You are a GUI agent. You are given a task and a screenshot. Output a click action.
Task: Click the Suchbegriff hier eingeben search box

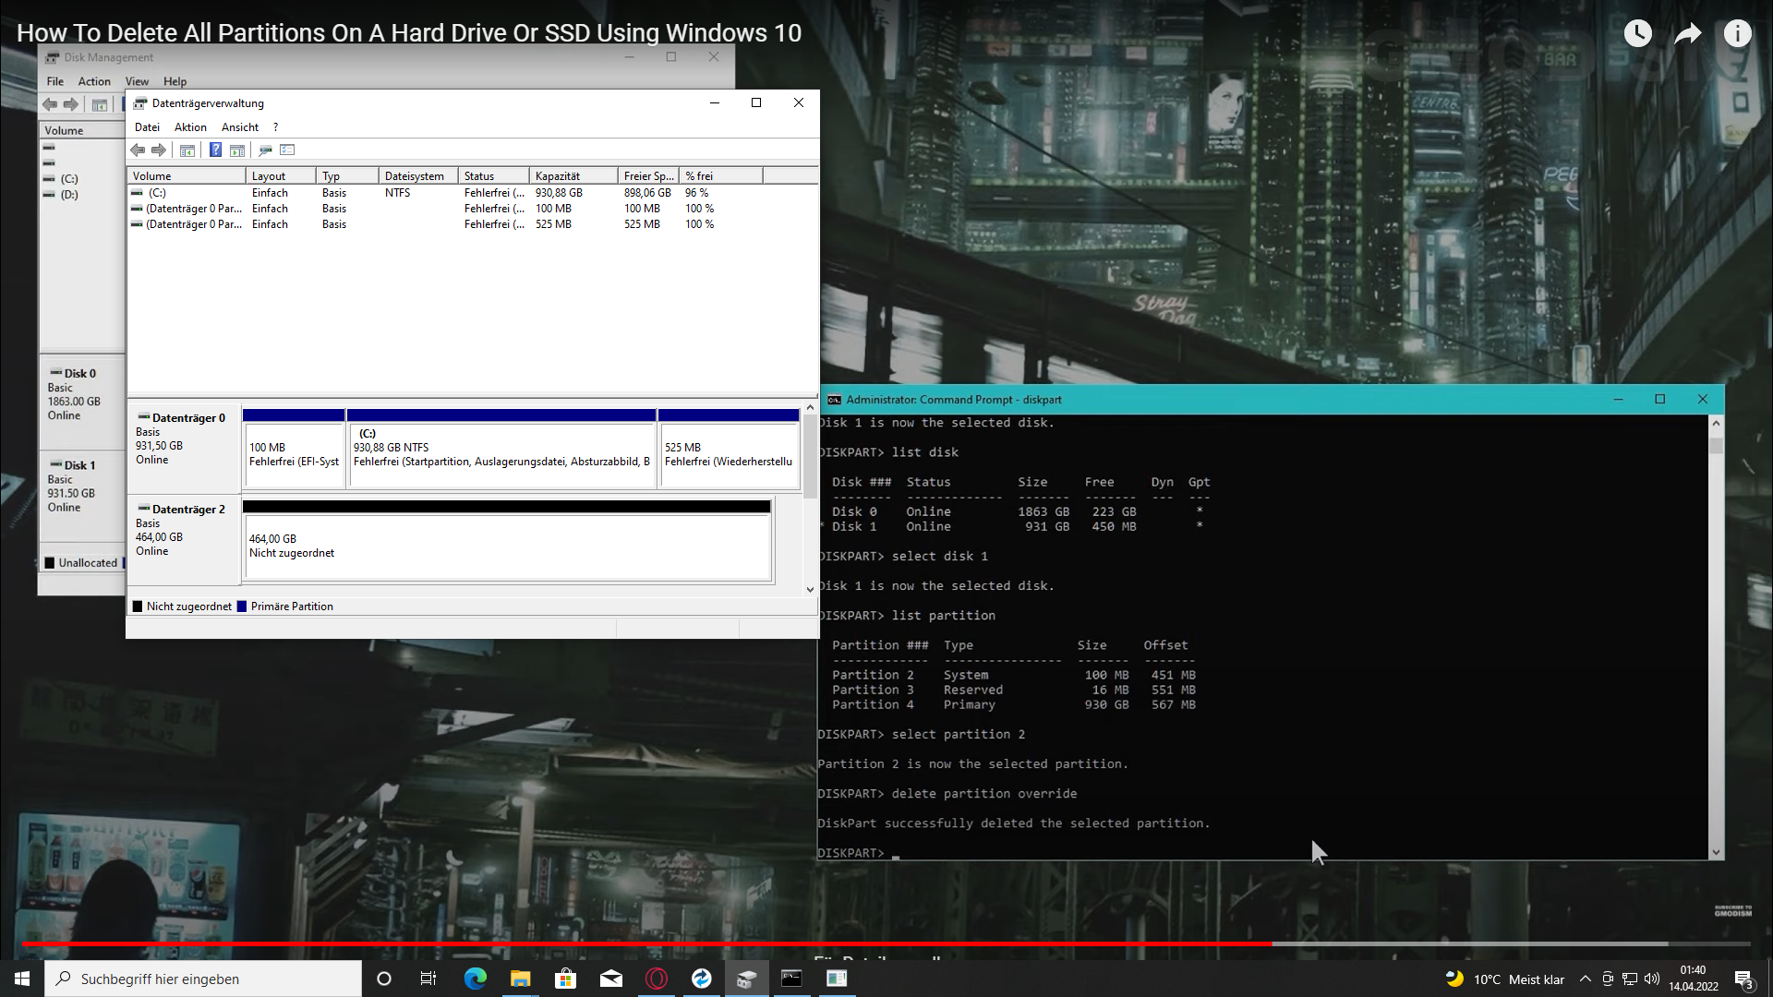click(x=203, y=979)
